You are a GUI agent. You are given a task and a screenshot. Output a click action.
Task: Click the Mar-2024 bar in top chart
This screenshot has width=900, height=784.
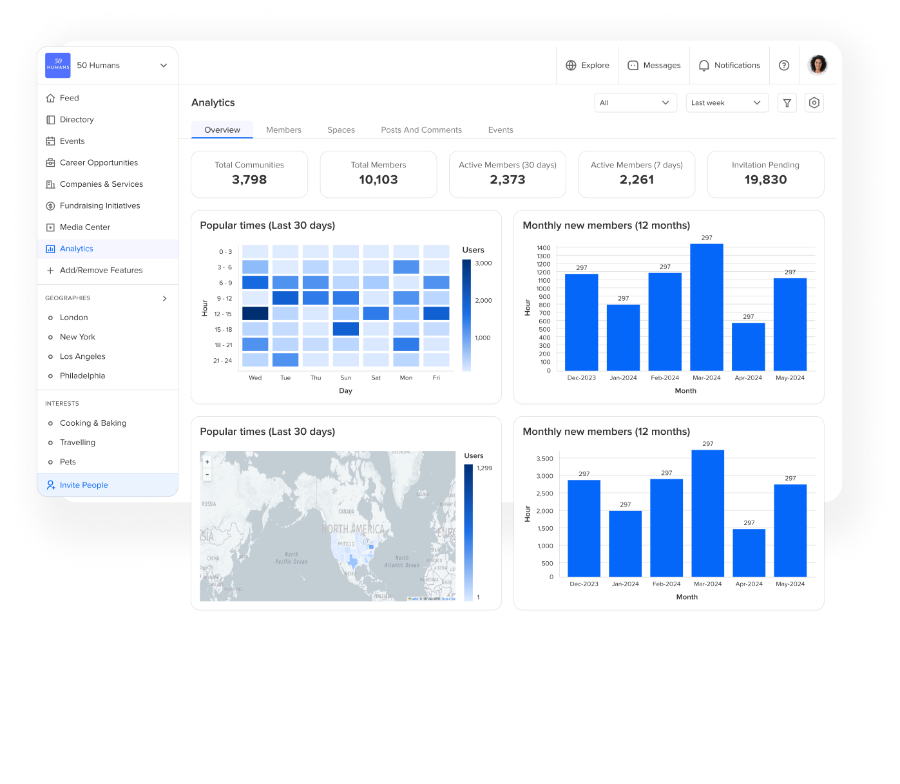click(x=707, y=307)
